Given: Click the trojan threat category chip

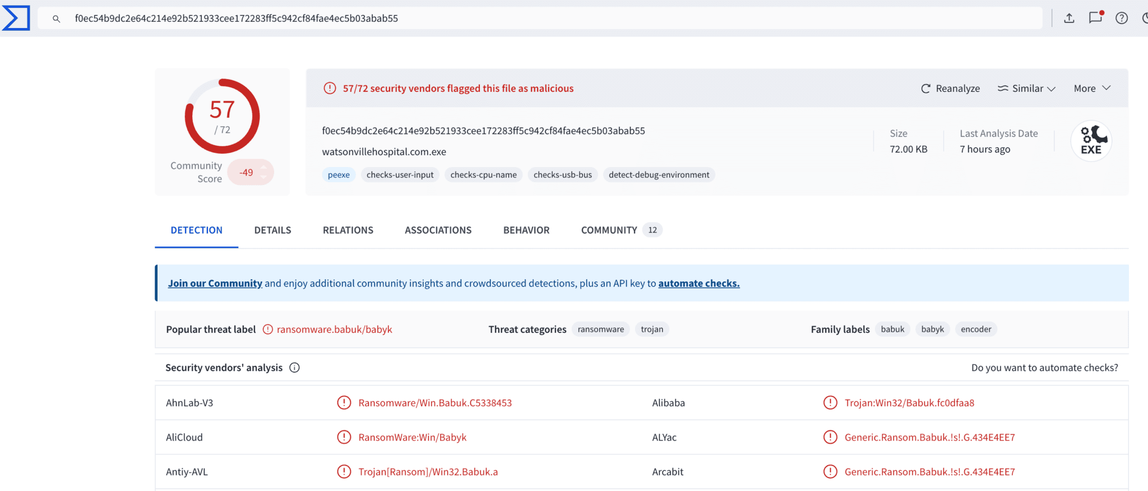Looking at the screenshot, I should [652, 330].
